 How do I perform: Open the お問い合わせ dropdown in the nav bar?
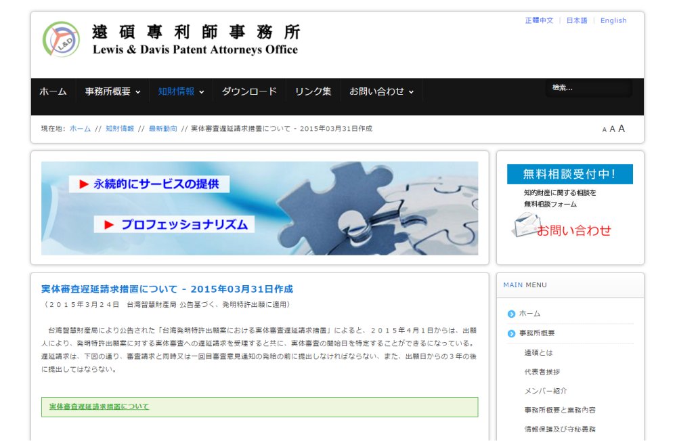(x=381, y=91)
